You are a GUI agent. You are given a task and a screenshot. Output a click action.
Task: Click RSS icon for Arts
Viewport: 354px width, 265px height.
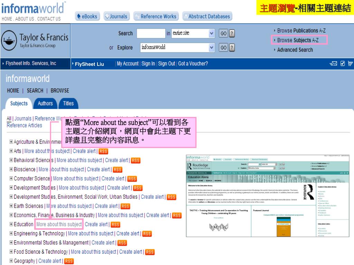(x=103, y=151)
